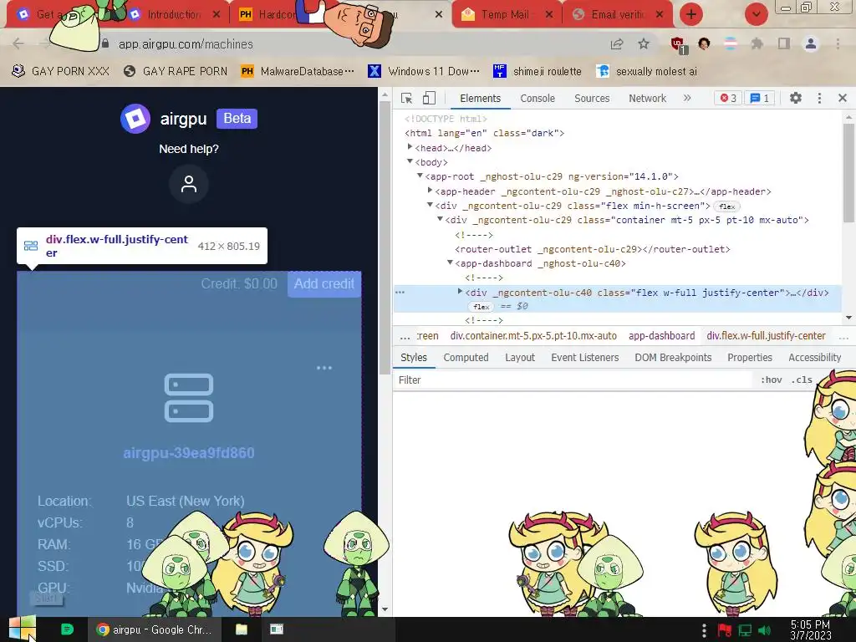Show more DevTools tabs with the double chevron
The image size is (856, 642).
coord(687,99)
